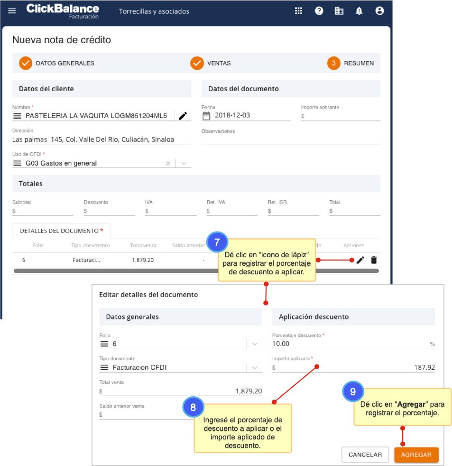Click the Agregar button

pos(416,455)
